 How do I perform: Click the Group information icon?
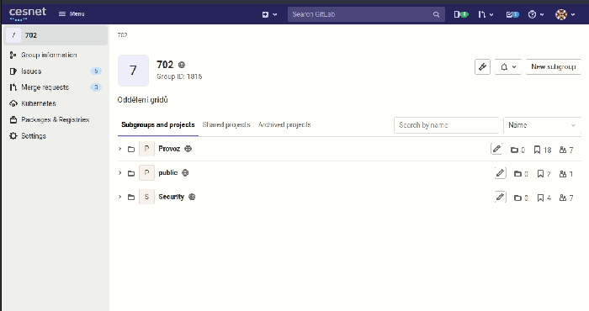[13, 55]
